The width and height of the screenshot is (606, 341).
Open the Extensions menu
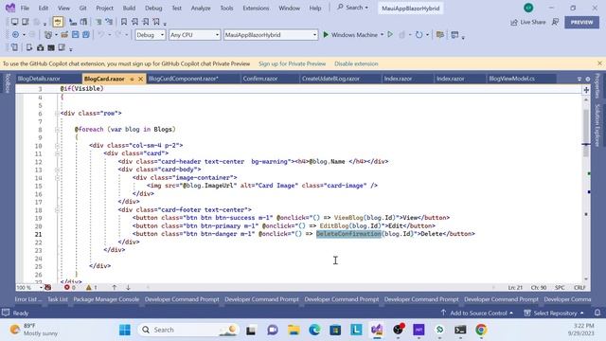point(256,8)
